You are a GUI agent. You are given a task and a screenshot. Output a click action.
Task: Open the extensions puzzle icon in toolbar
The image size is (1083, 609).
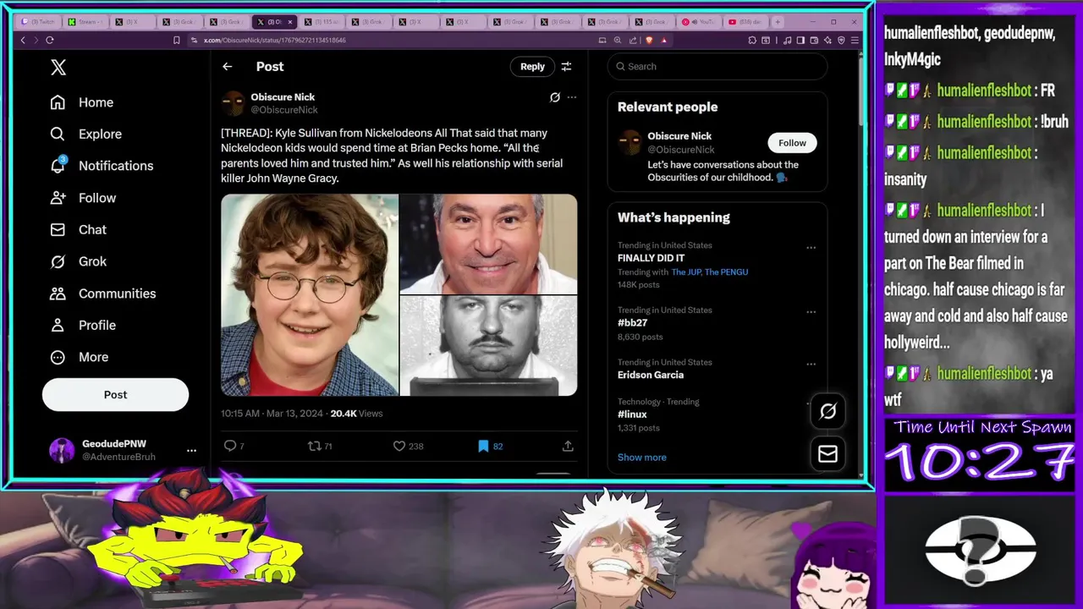pos(752,40)
